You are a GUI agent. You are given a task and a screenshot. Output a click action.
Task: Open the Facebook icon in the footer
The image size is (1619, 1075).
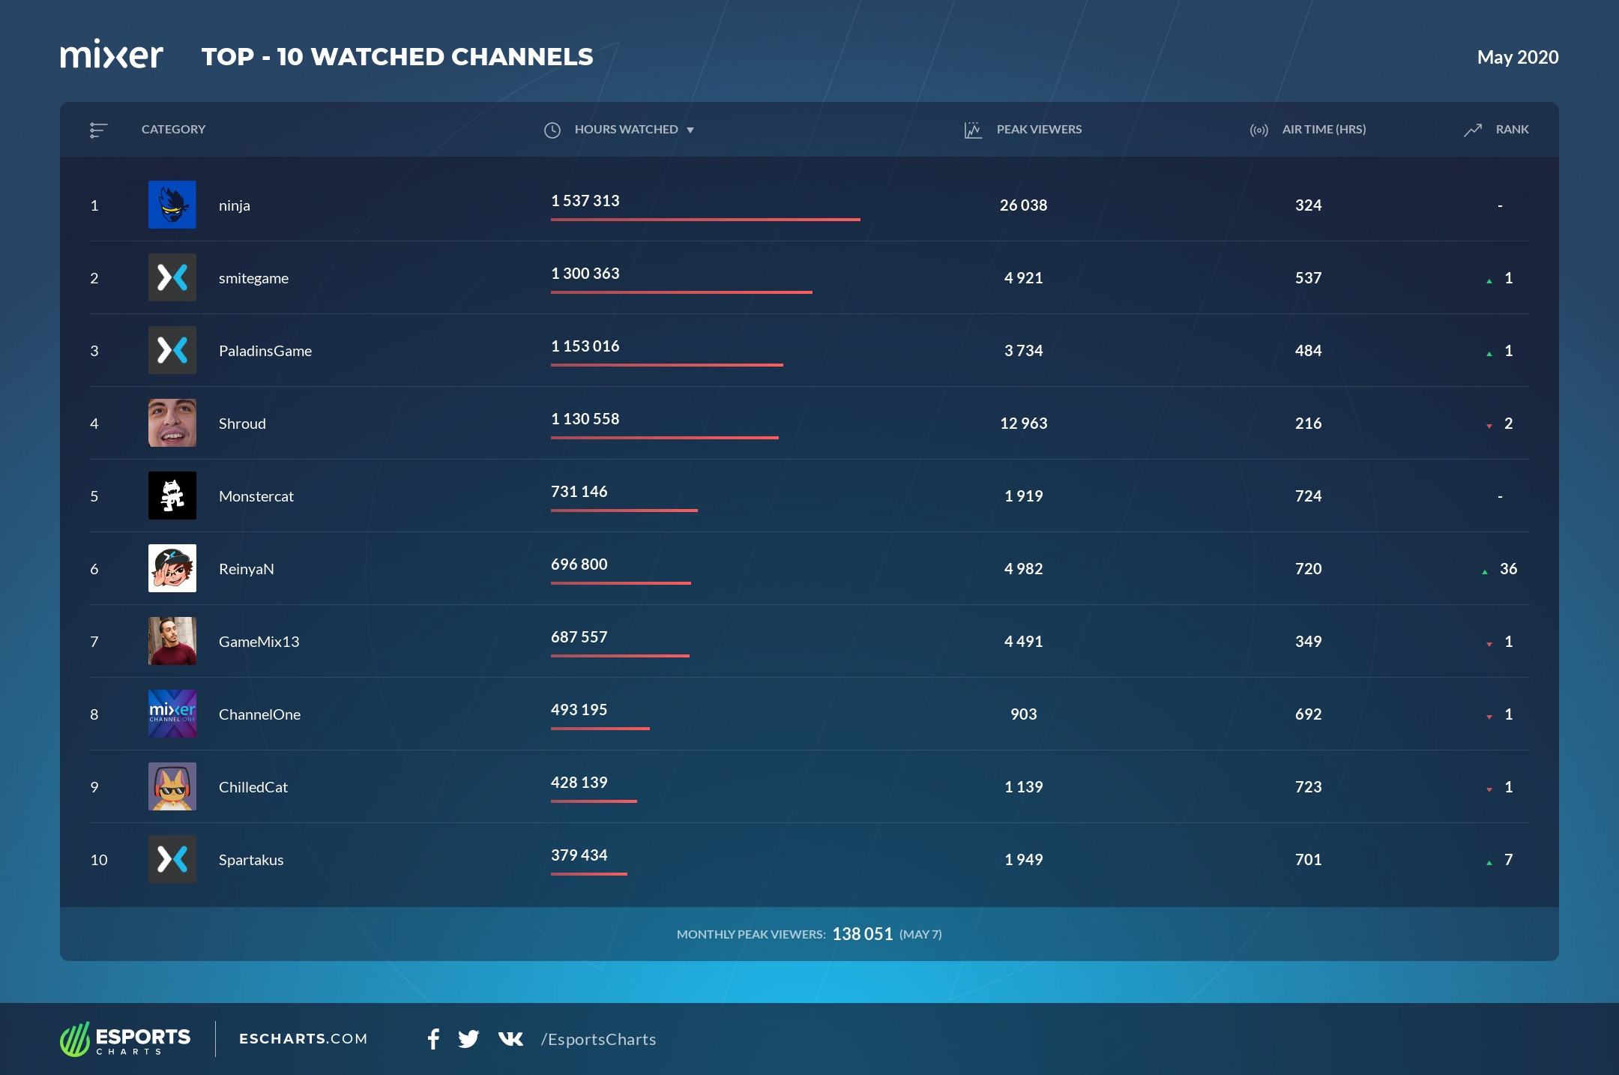coord(433,1039)
